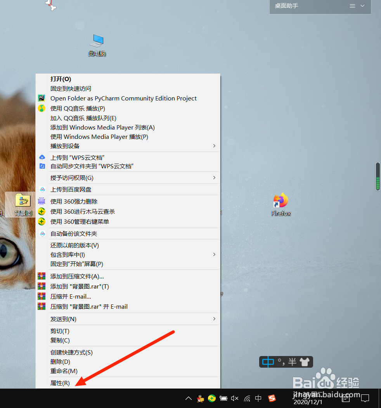Collapse the 桌面助手 panel chevron
381x408 pixels.
click(362, 6)
